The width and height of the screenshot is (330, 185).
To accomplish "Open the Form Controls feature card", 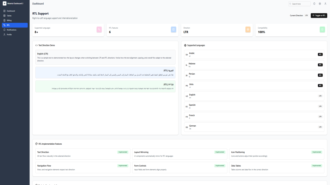I will (180, 168).
